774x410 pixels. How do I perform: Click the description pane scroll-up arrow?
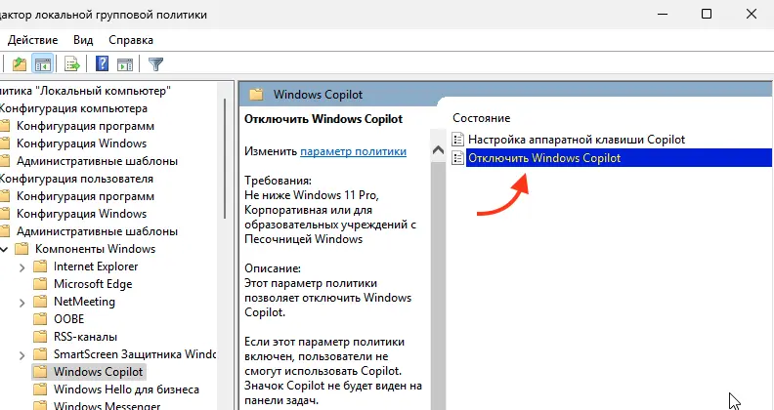[438, 150]
